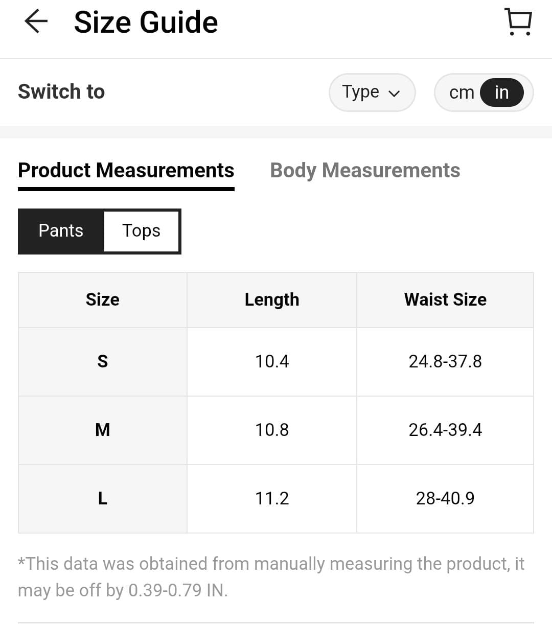Select the S size row

[102, 361]
